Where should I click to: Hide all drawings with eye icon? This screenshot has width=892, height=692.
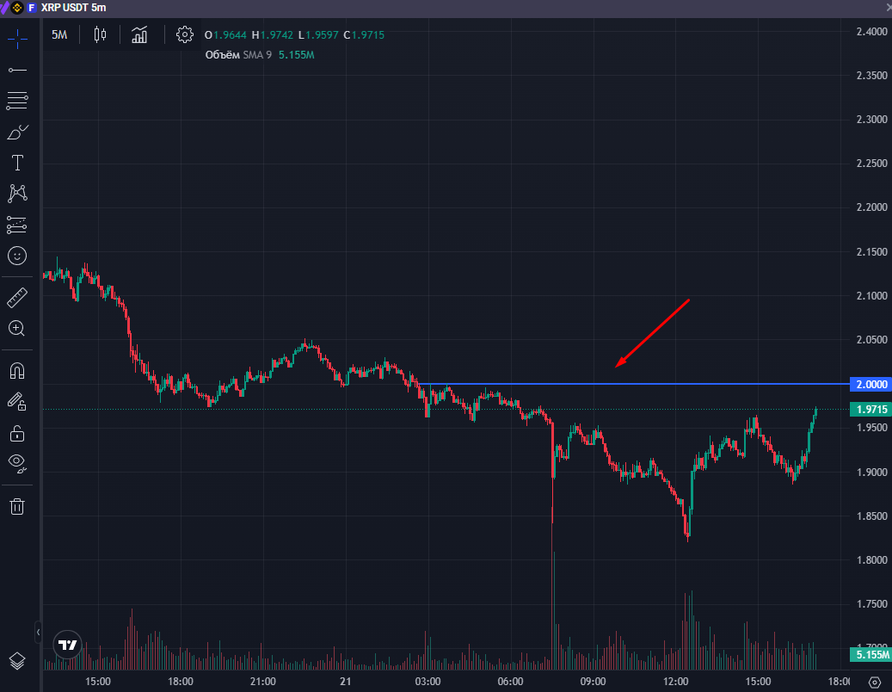coord(17,463)
